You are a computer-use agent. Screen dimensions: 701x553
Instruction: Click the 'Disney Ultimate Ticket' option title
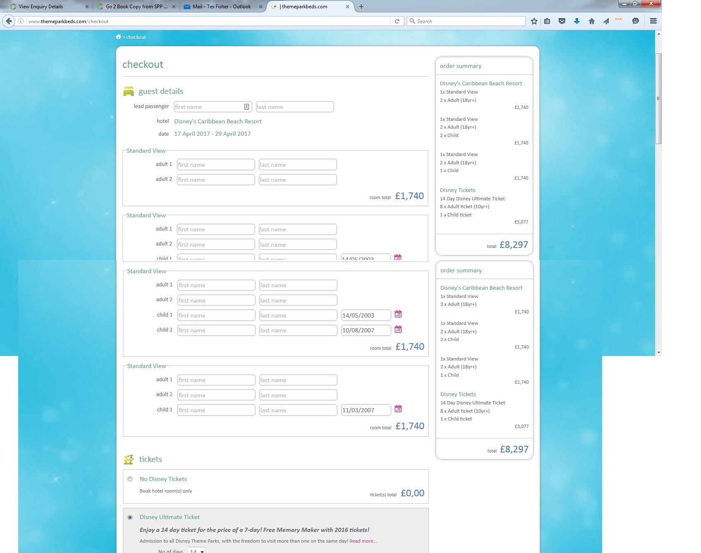pyautogui.click(x=170, y=517)
